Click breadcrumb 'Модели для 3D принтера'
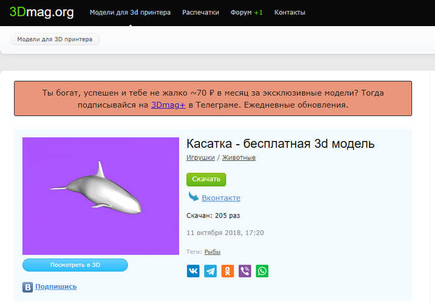Viewport: 435px width, 305px height. (55, 39)
